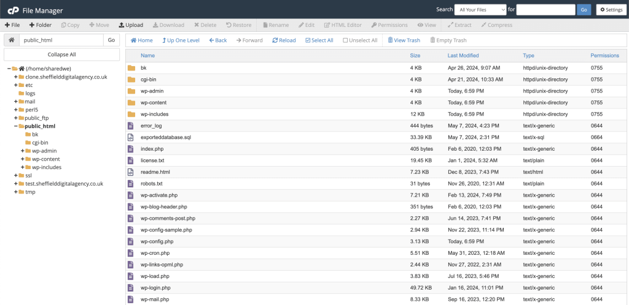Sort files by Size column
629x305 pixels.
click(x=415, y=56)
